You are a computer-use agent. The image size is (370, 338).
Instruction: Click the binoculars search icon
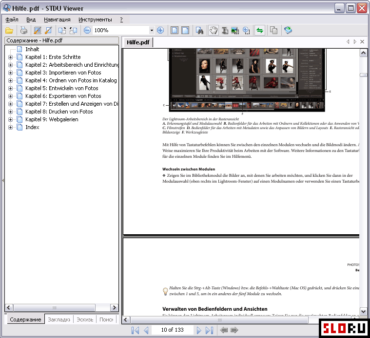[x=200, y=30]
